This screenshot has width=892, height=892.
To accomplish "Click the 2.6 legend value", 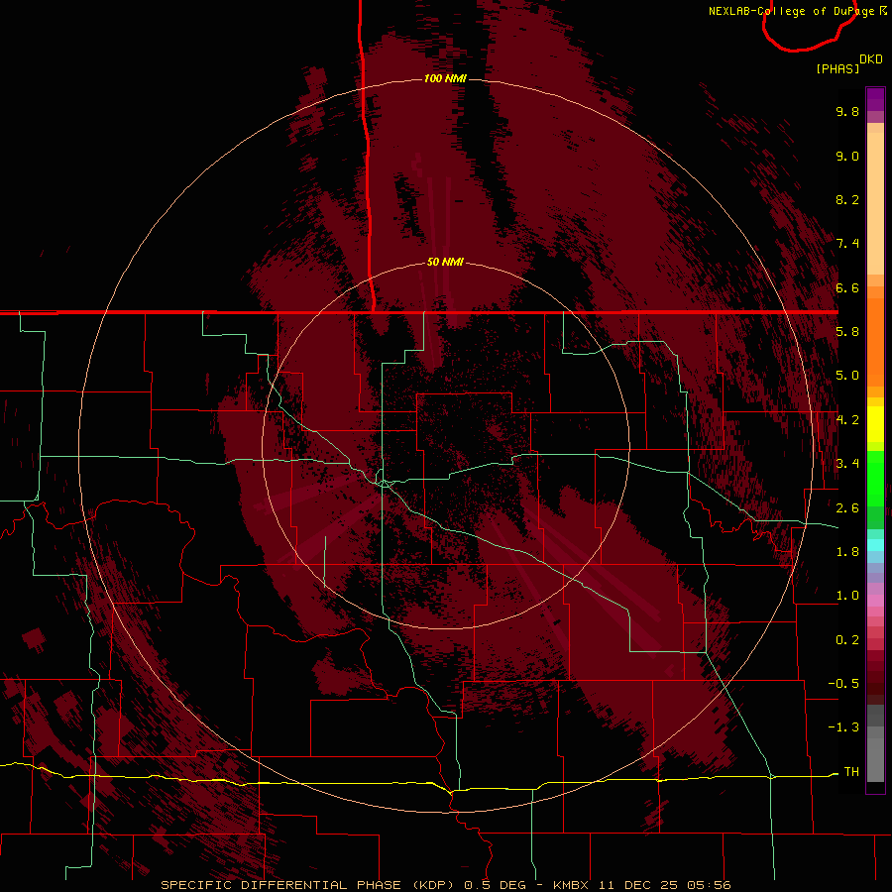I will pos(847,508).
